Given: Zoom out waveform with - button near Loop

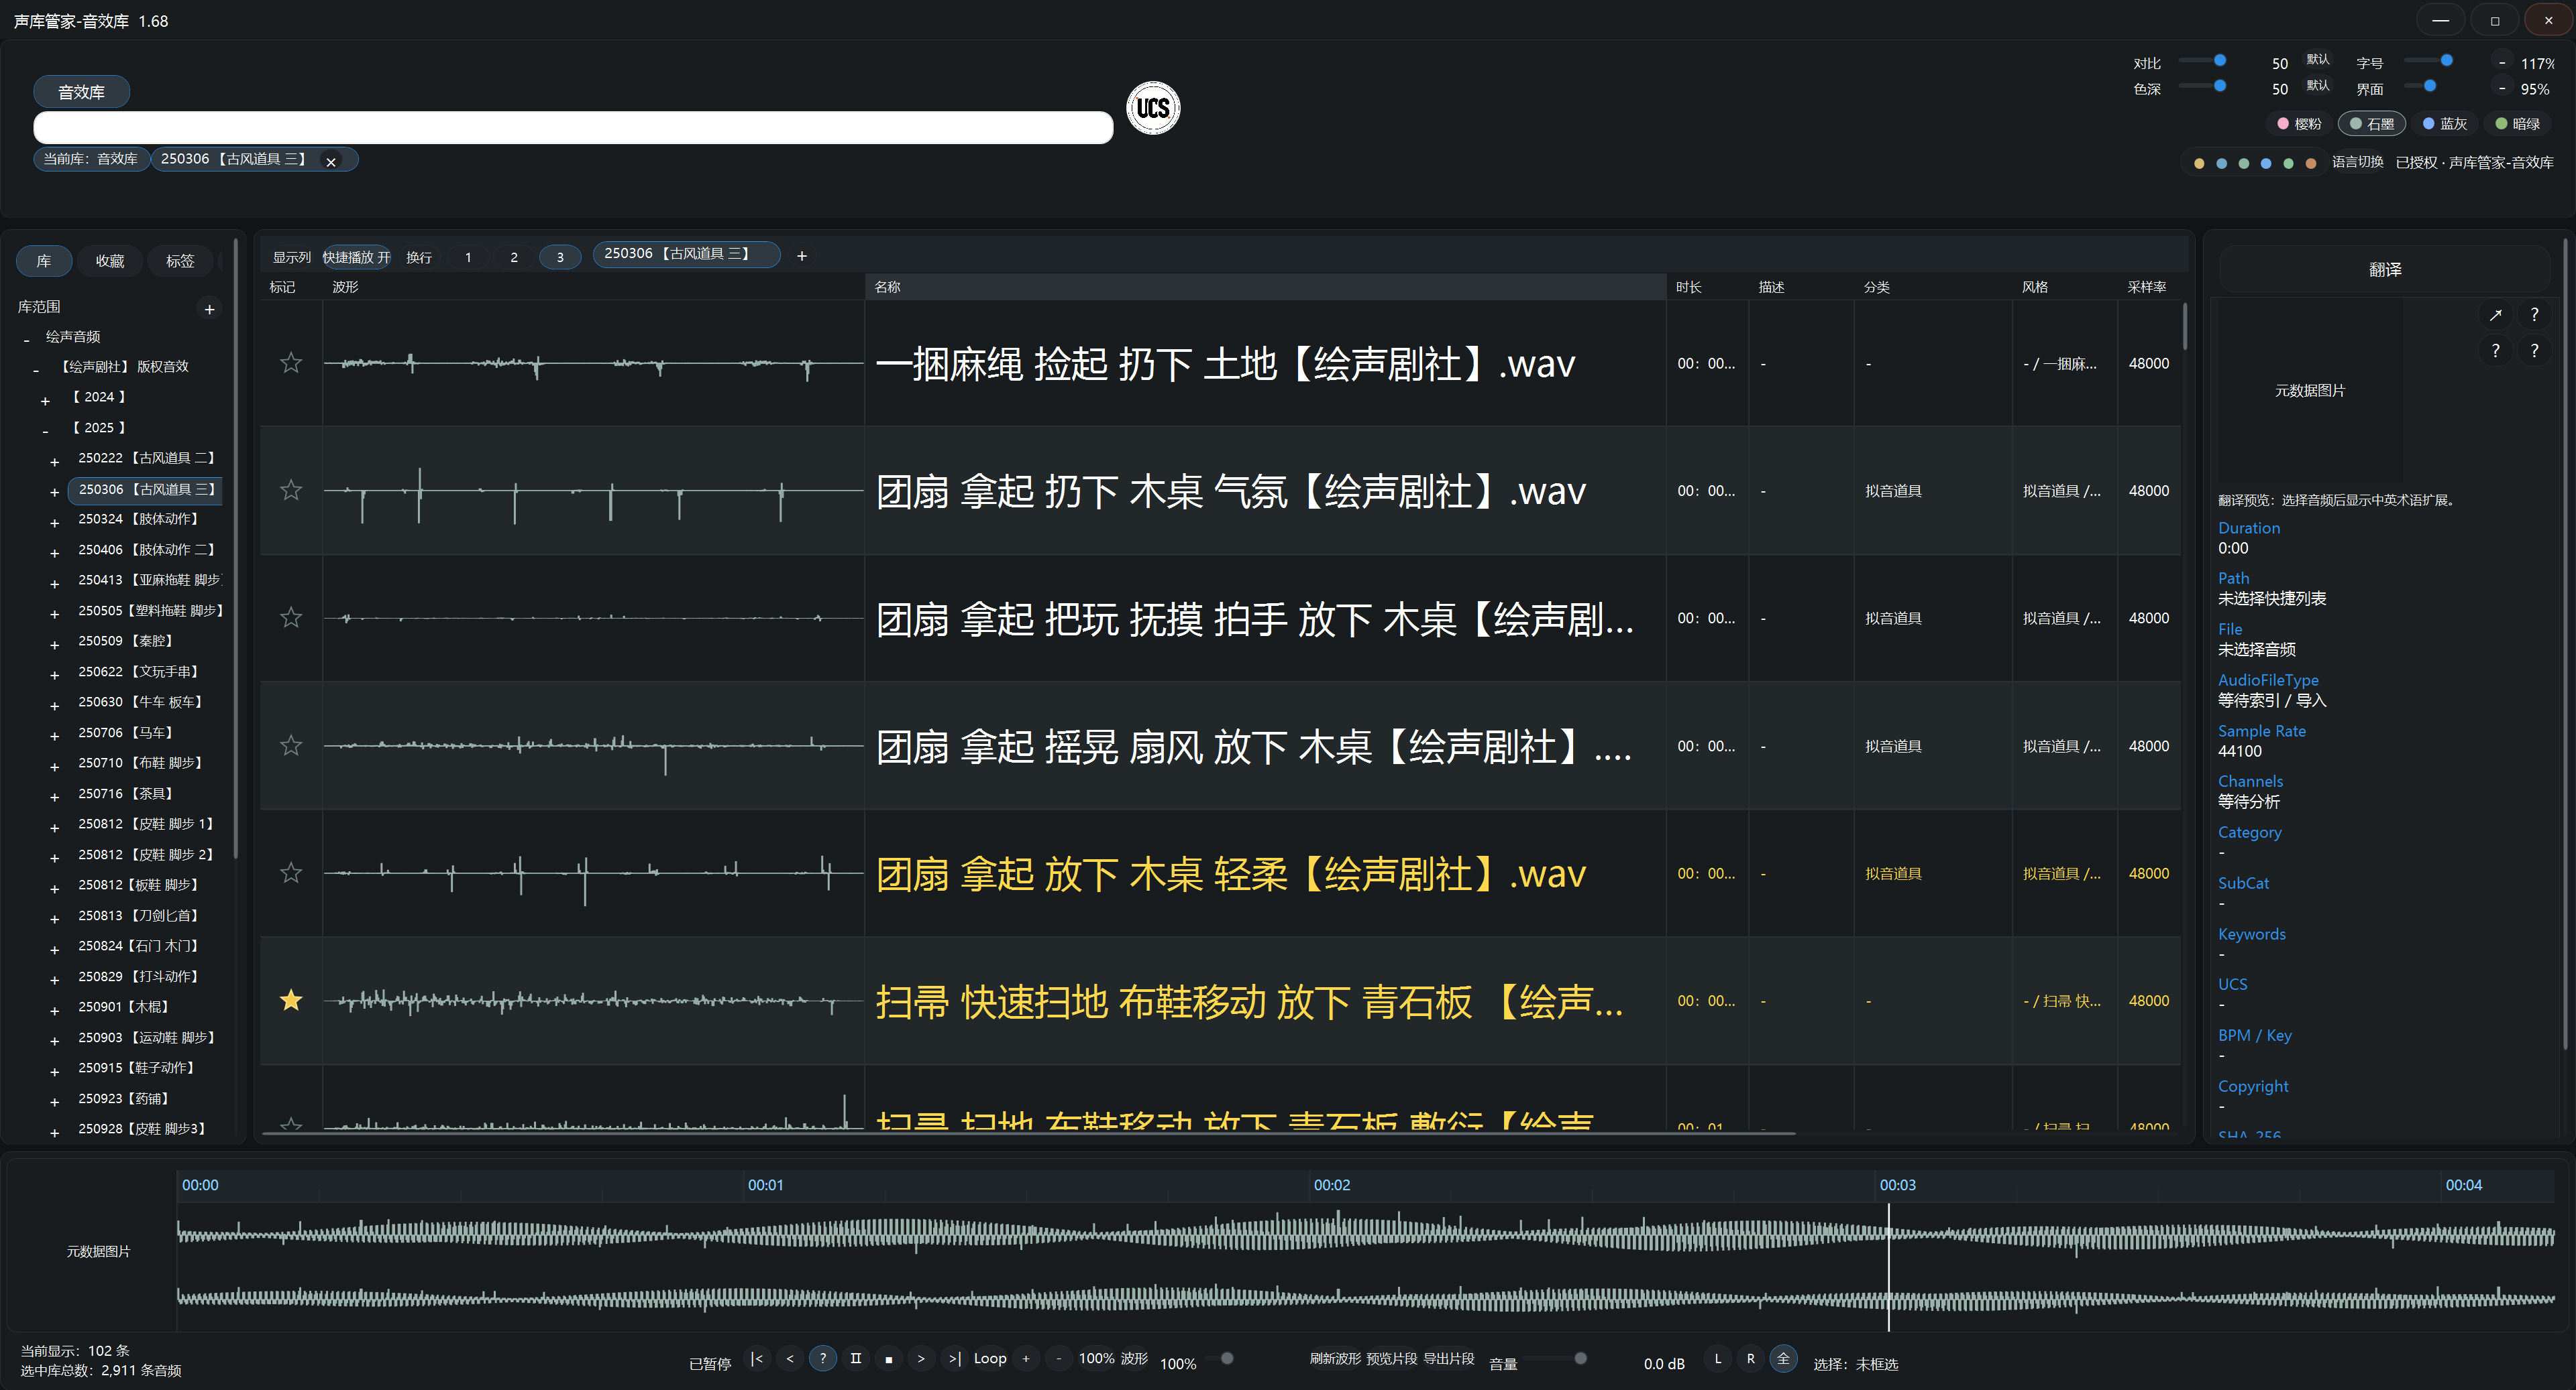Looking at the screenshot, I should (x=1059, y=1358).
